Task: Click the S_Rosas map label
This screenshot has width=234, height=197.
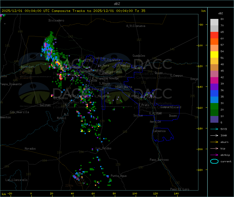Action: (105, 83)
